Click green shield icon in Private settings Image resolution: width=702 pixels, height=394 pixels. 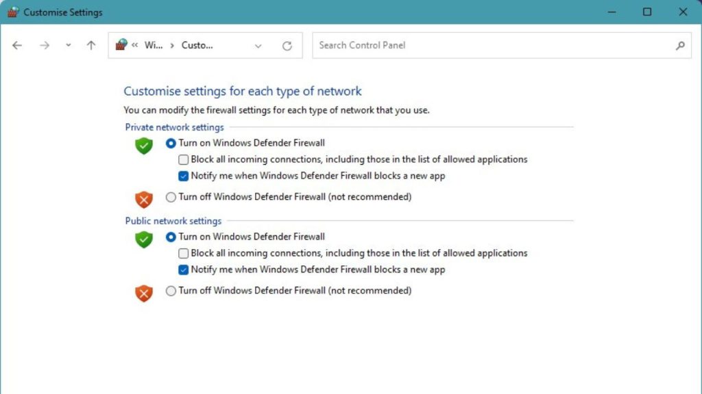point(144,146)
